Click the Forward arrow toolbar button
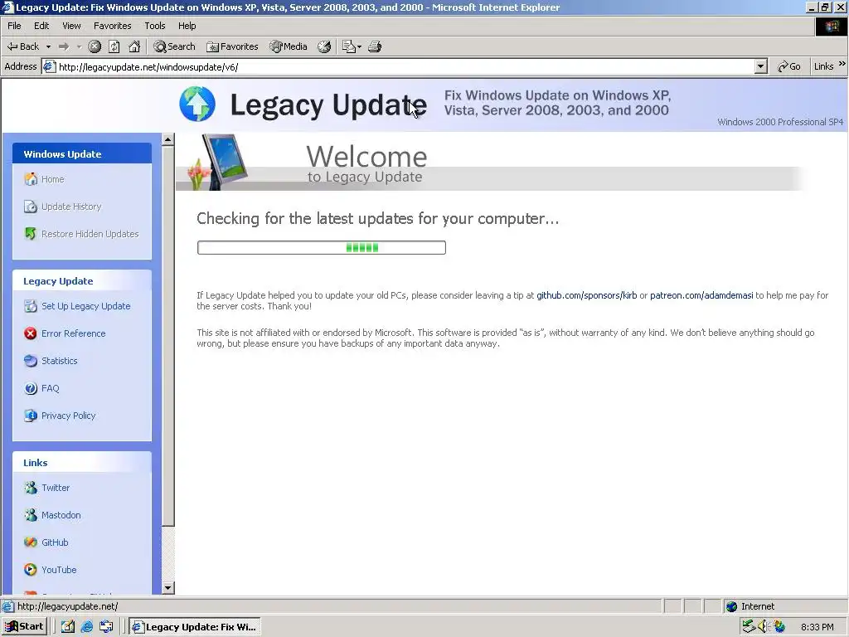 (x=64, y=46)
